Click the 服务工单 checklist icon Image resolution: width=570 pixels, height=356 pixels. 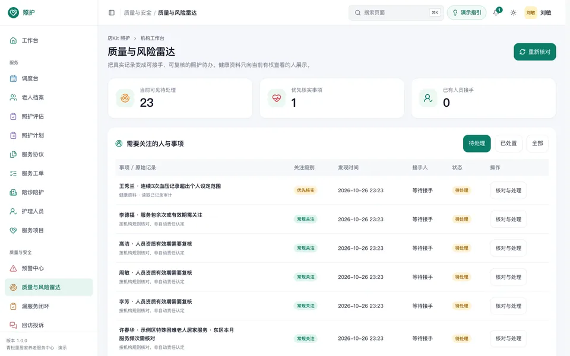13,173
